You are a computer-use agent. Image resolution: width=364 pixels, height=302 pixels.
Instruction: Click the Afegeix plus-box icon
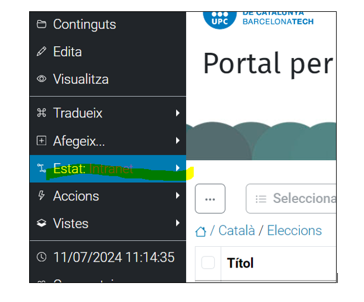[x=42, y=141]
